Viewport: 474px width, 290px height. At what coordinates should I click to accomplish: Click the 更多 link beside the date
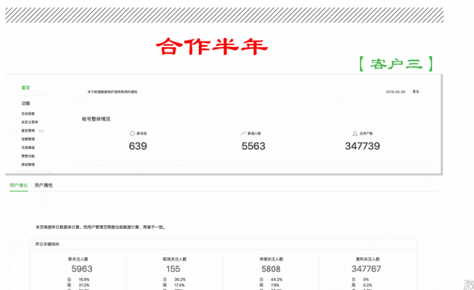416,92
